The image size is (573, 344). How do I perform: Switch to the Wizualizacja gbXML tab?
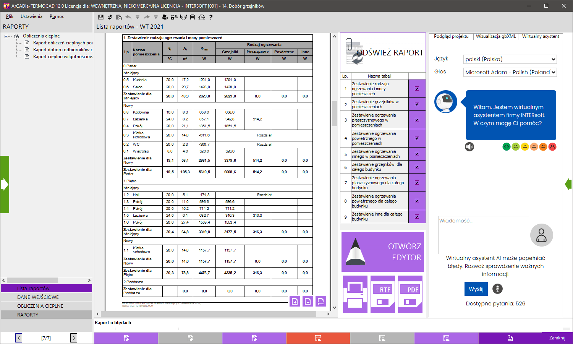click(x=496, y=36)
